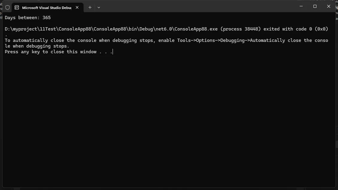Image resolution: width=338 pixels, height=190 pixels.
Task: Click the empty black console area
Action: 168,120
